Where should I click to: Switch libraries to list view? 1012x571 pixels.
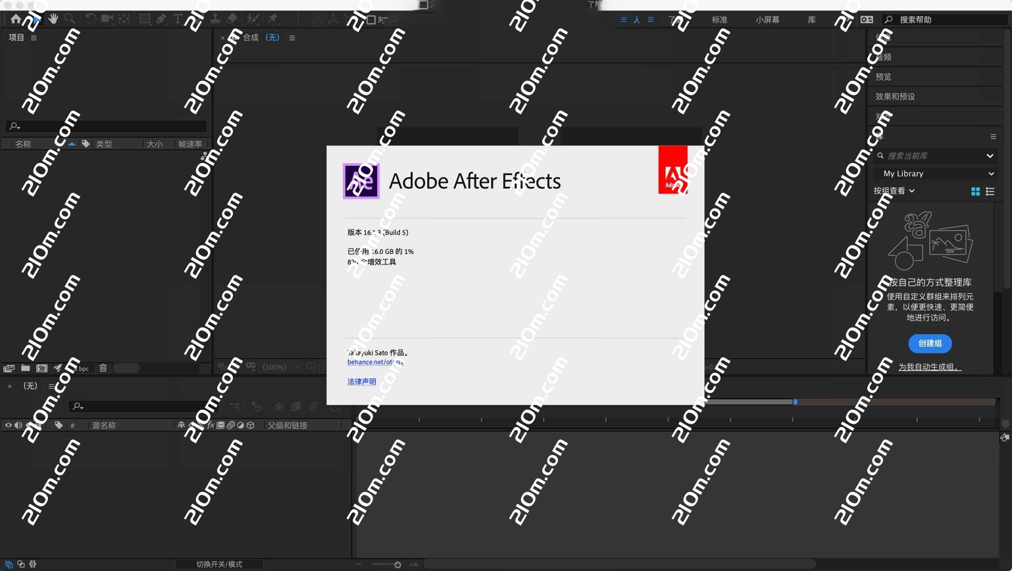[990, 191]
